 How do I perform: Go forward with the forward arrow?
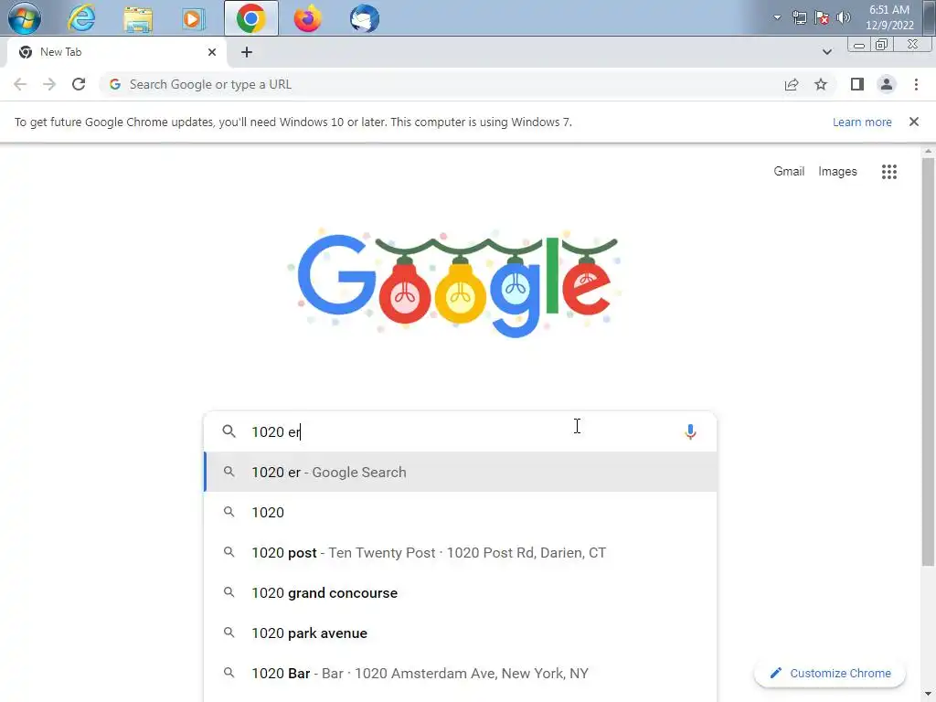tap(49, 84)
